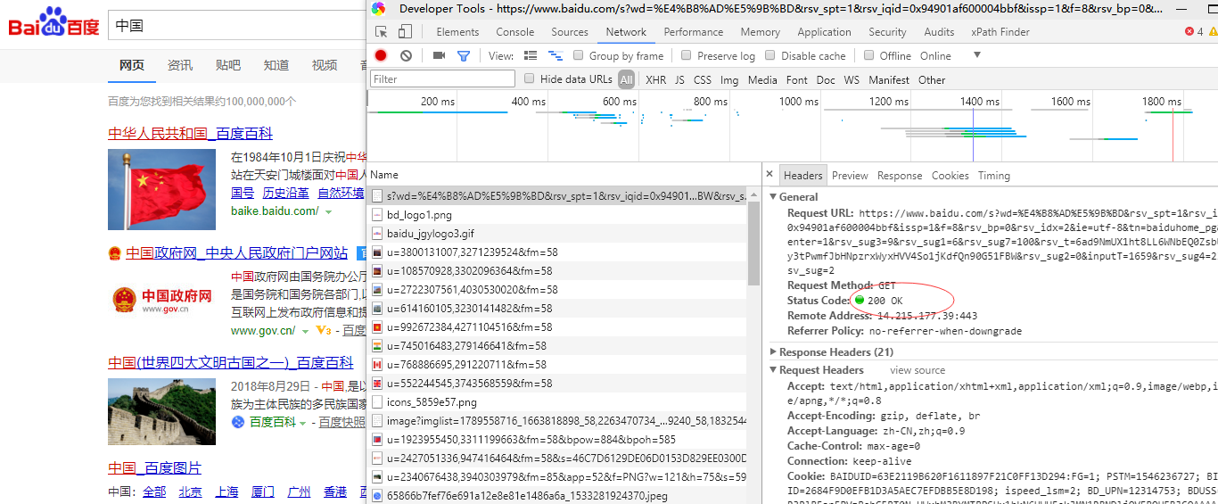Click the 历史沿革 sub-link

[285, 193]
